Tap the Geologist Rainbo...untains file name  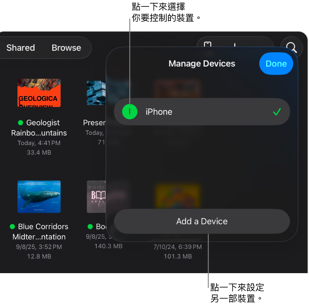point(39,128)
